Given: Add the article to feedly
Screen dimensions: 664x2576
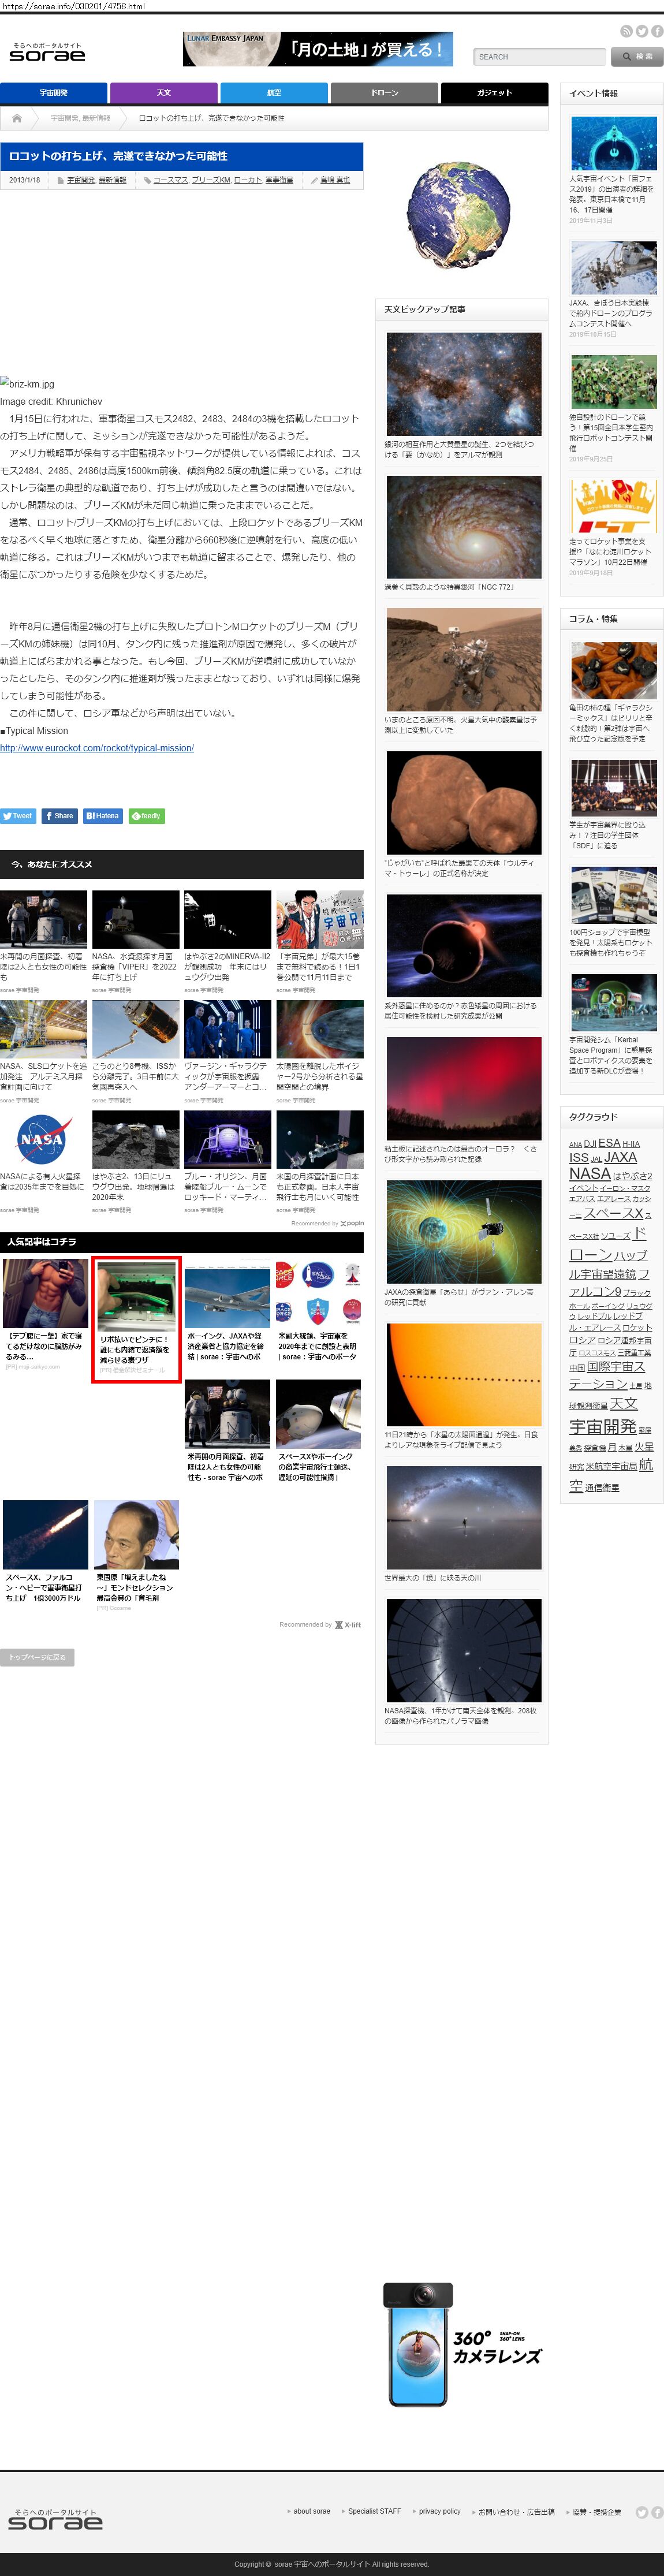Looking at the screenshot, I should pyautogui.click(x=147, y=816).
